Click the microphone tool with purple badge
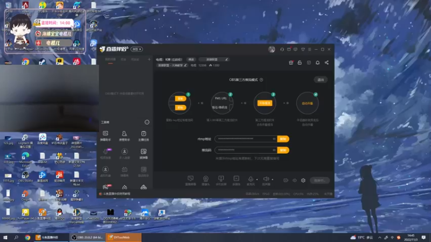Image resolution: width=431 pixels, height=242 pixels. point(105,154)
